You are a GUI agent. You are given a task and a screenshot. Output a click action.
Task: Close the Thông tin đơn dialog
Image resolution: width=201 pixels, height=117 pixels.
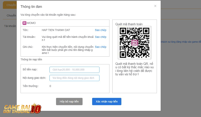155,6
